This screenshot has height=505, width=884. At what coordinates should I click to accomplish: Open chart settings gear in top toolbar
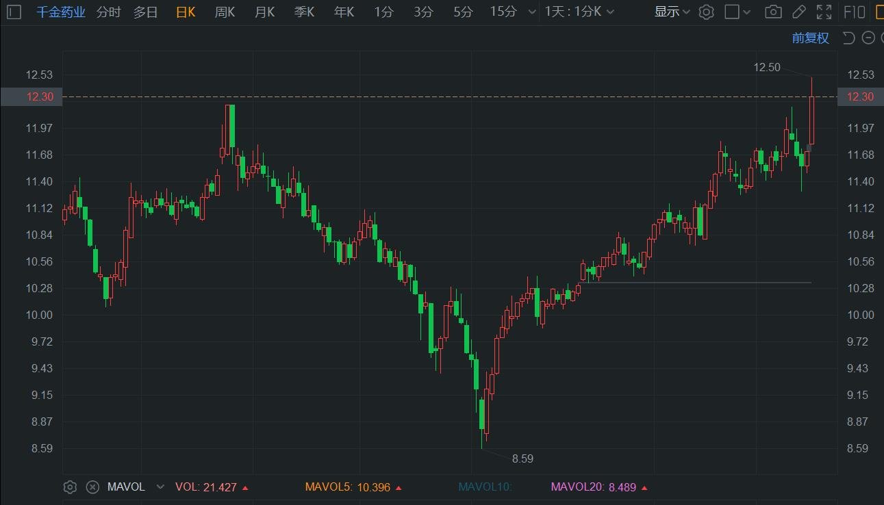(x=707, y=12)
